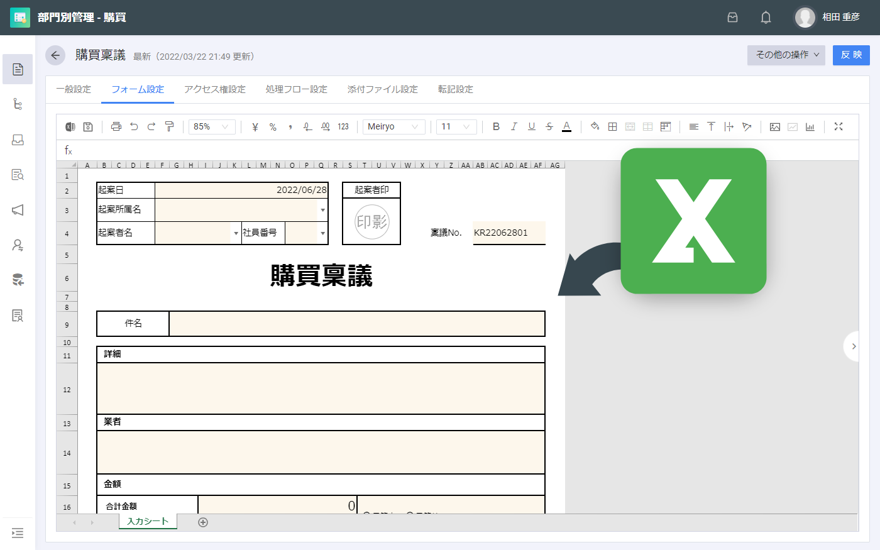Viewport: 880px width, 550px height.
Task: Expand the right side panel chevron
Action: coord(853,346)
